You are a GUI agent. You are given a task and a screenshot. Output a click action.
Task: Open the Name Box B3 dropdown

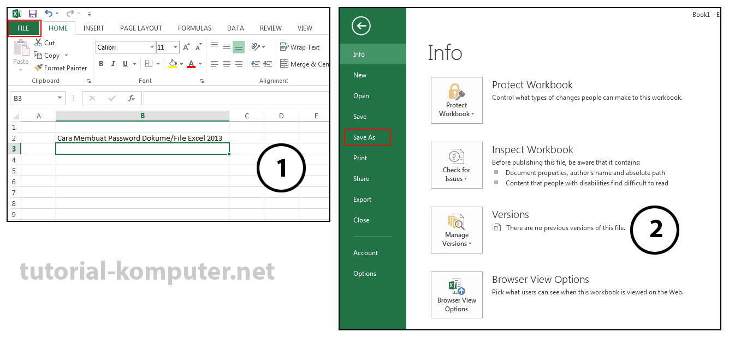click(x=60, y=98)
